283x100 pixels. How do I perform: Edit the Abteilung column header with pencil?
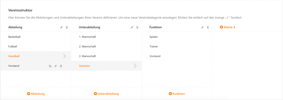(x=61, y=27)
